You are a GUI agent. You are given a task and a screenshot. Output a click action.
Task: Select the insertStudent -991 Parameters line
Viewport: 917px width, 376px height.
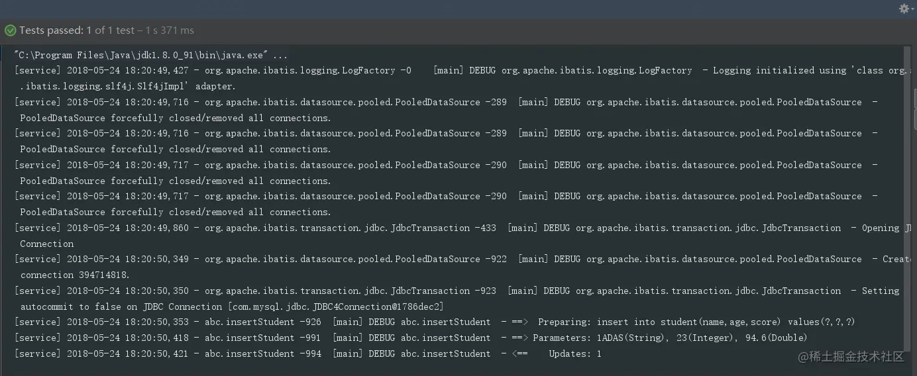pos(411,338)
